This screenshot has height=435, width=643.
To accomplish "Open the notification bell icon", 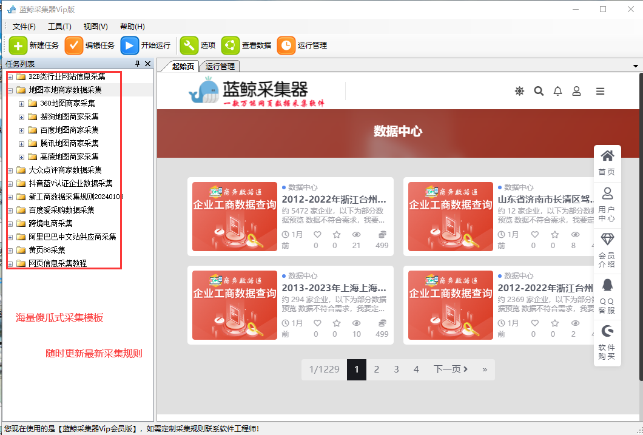I will (x=557, y=91).
